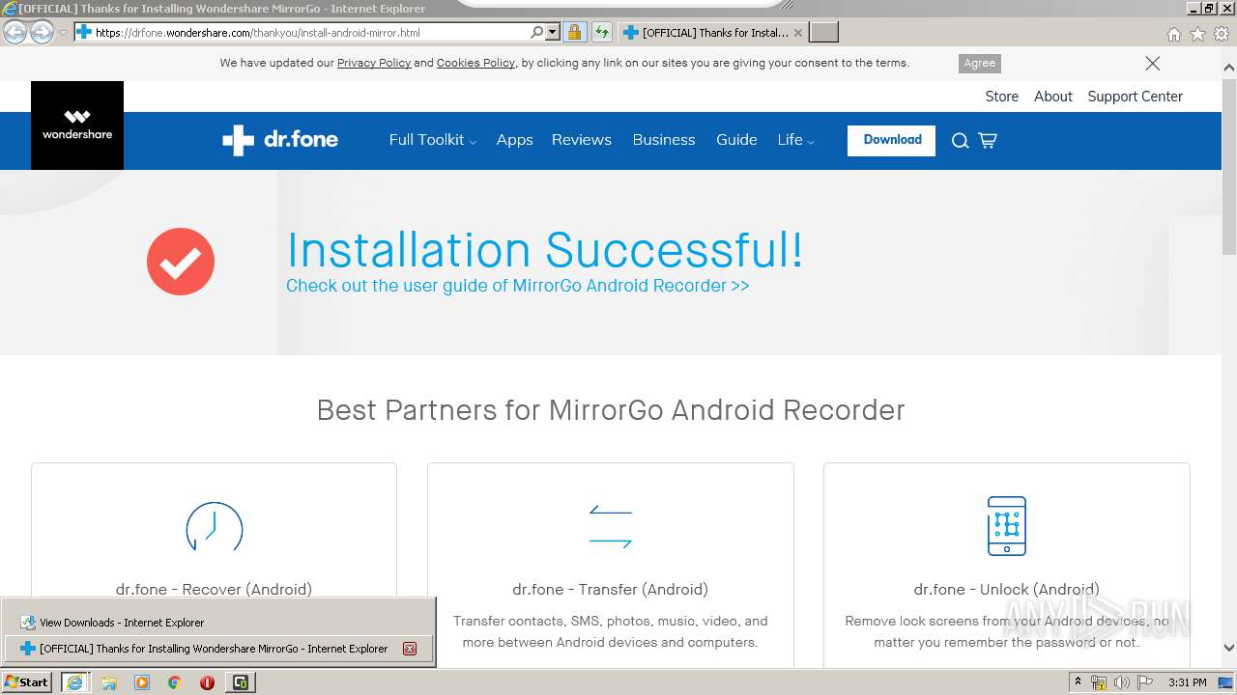
Task: Open the IE Favorites star
Action: [x=1197, y=34]
